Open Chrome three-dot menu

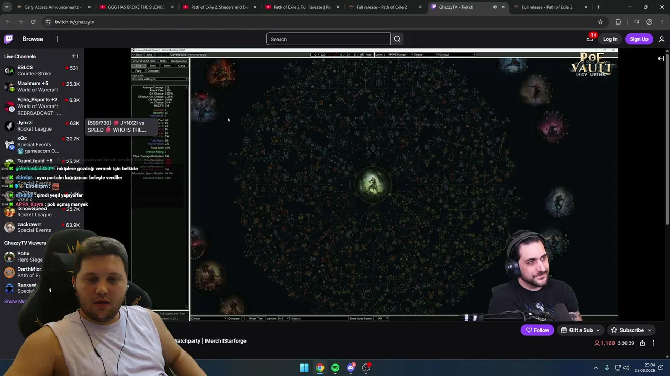tap(662, 22)
